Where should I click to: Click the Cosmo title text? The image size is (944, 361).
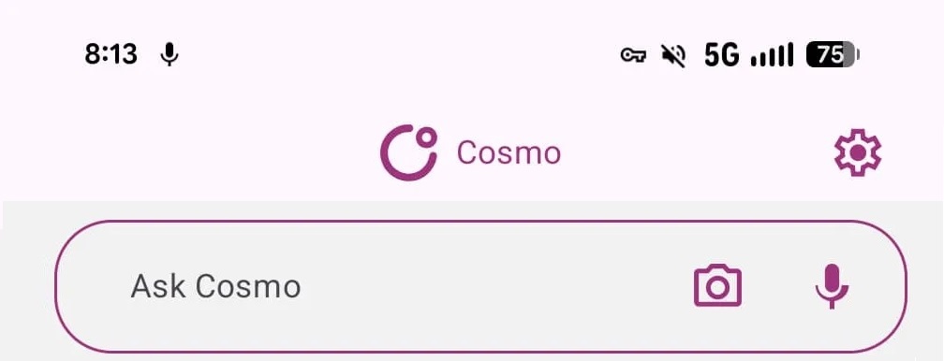[509, 152]
